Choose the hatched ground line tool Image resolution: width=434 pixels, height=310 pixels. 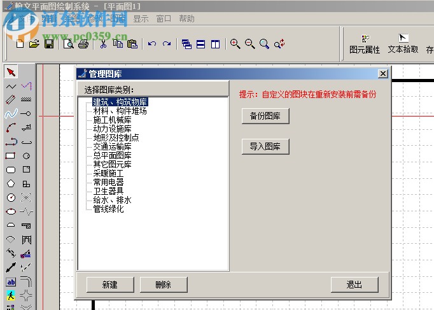pyautogui.click(x=26, y=99)
